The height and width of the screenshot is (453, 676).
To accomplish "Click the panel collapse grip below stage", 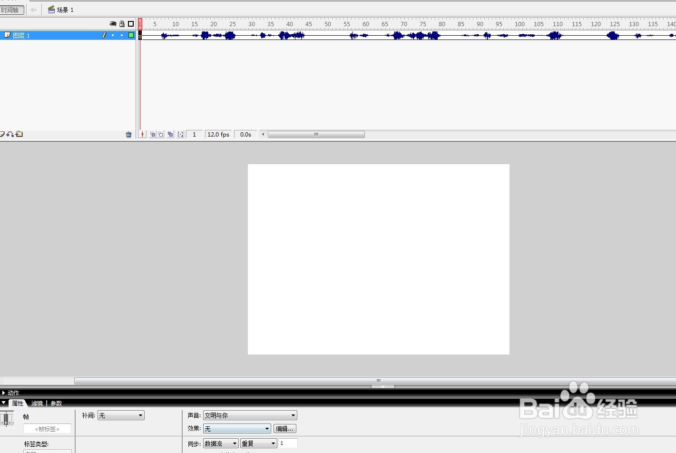I will point(383,386).
